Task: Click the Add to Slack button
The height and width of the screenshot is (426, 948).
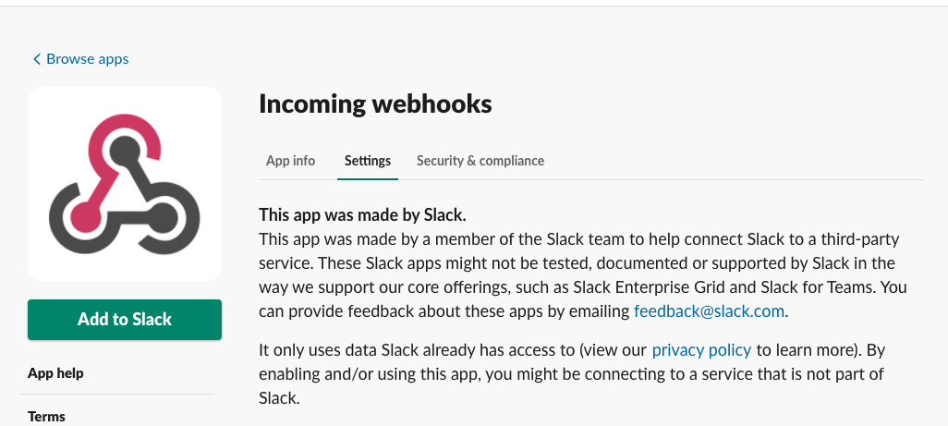Action: pos(125,320)
